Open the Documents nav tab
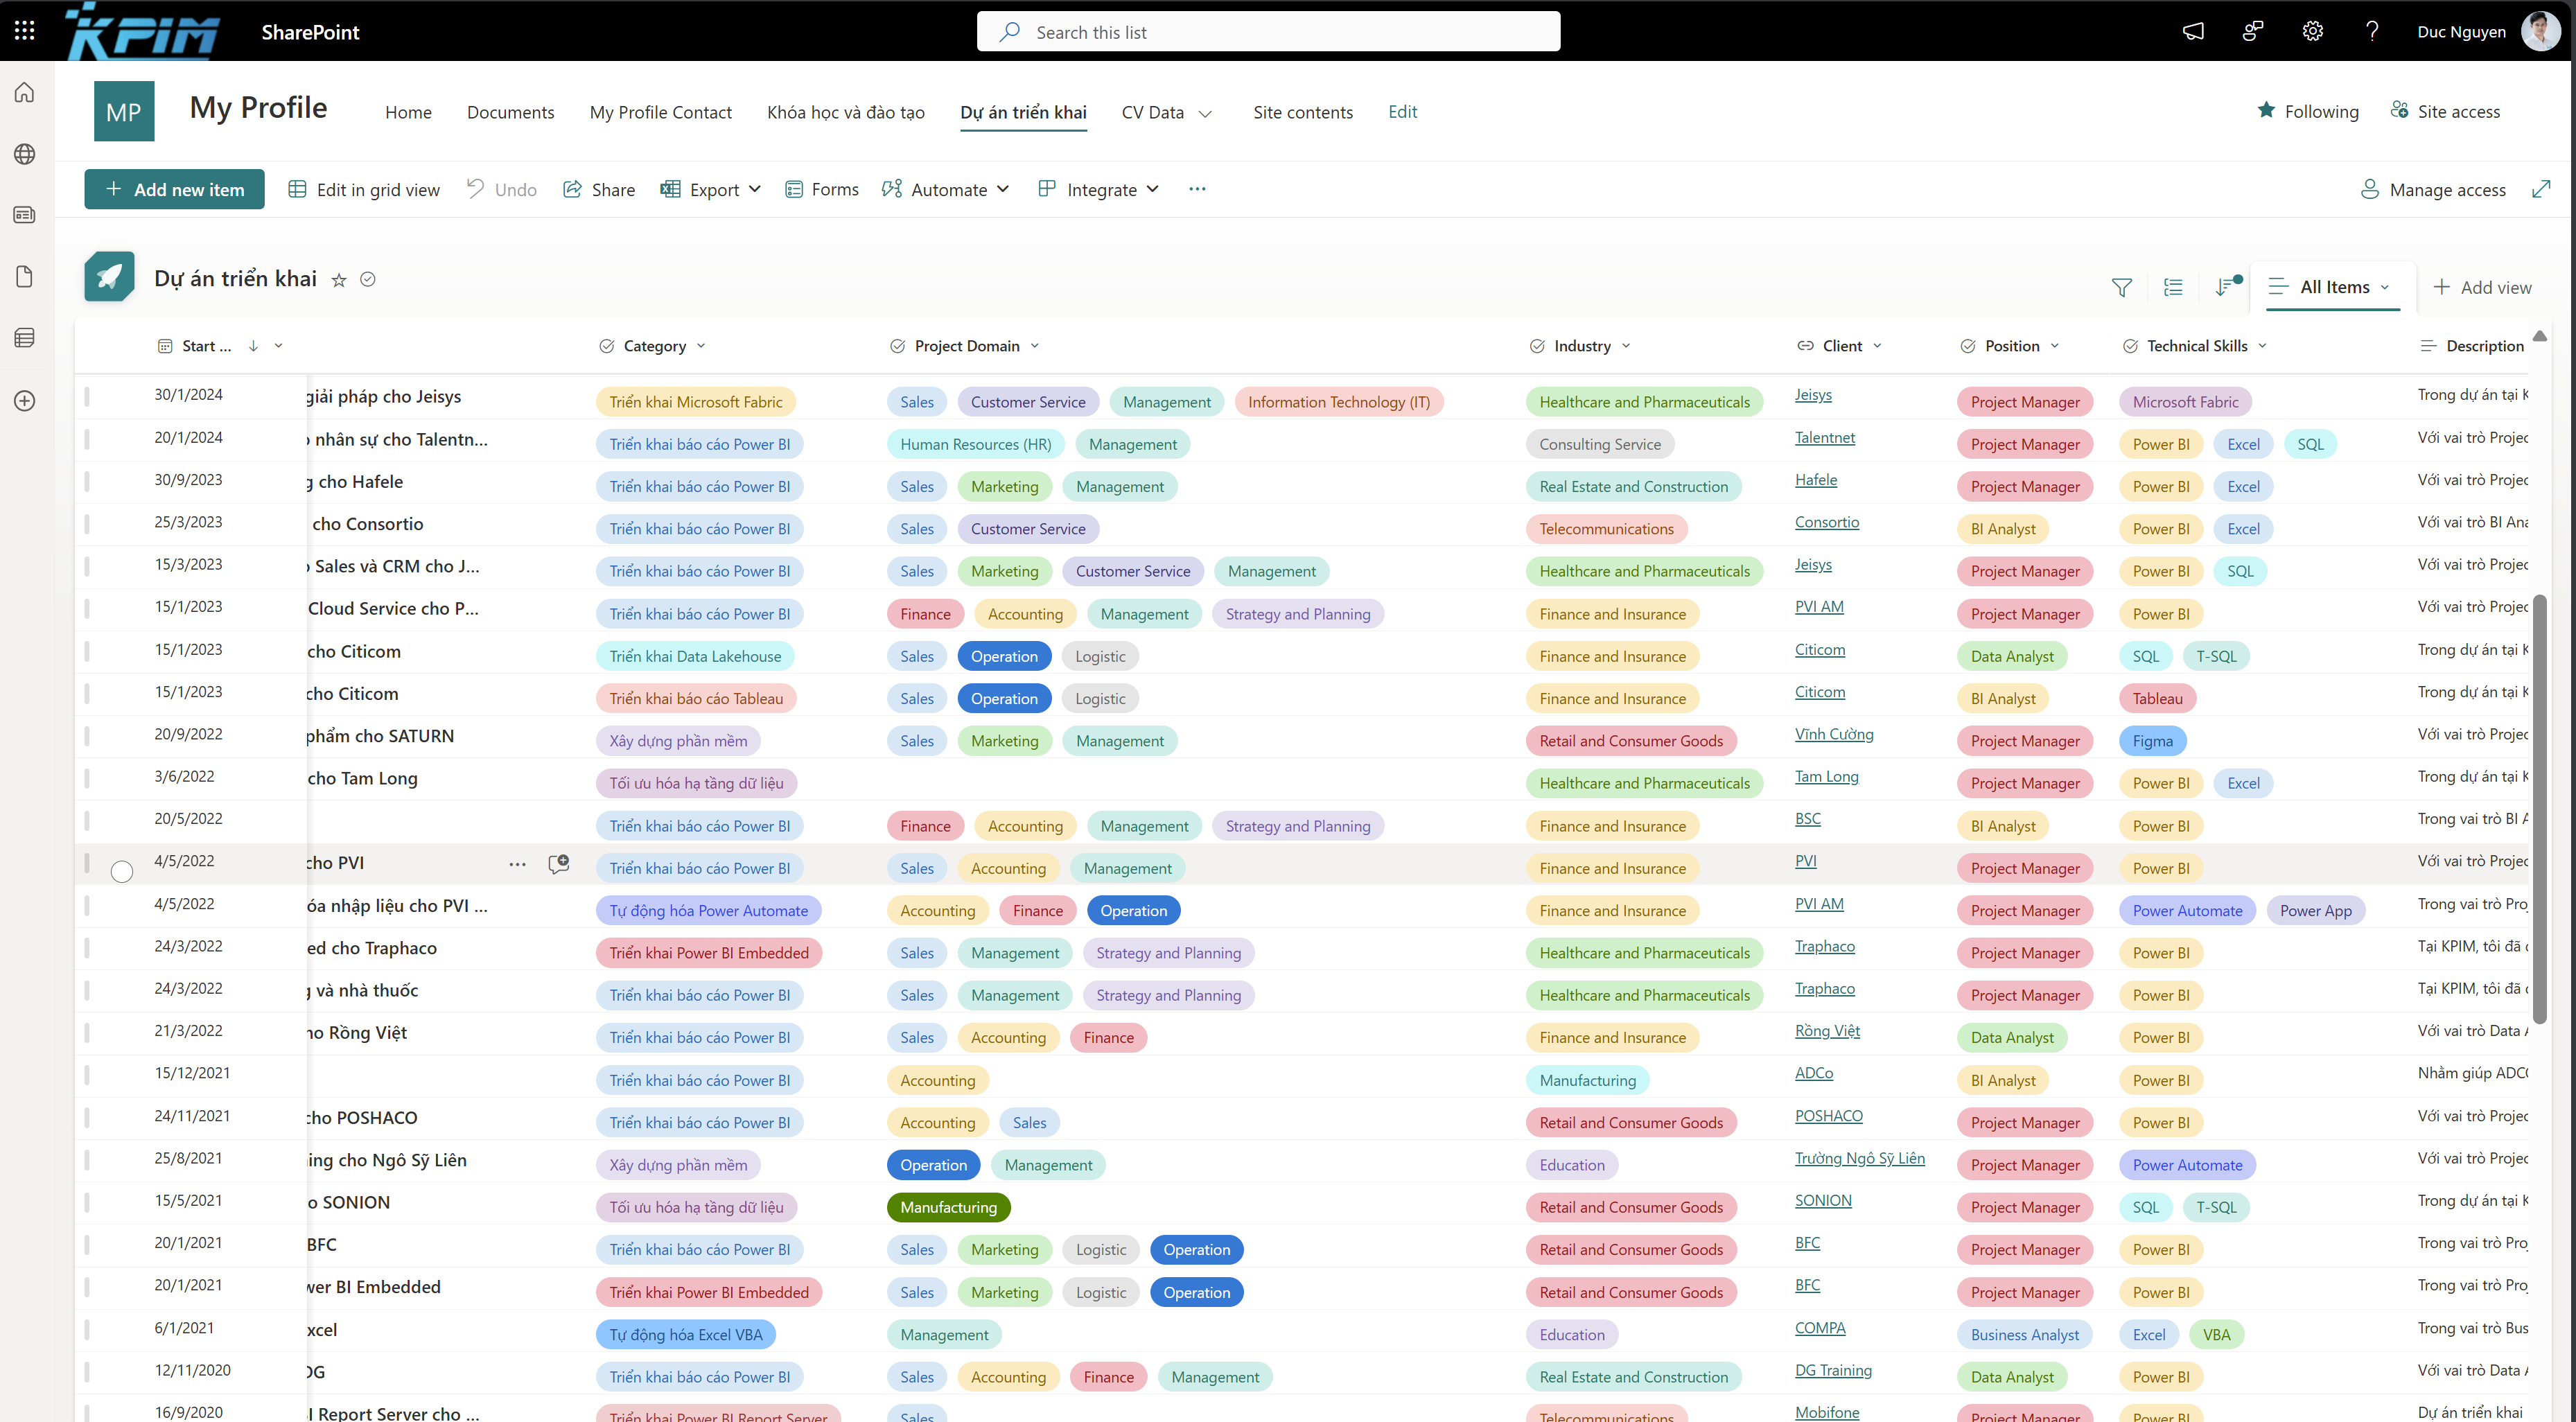The height and width of the screenshot is (1422, 2576). (510, 112)
